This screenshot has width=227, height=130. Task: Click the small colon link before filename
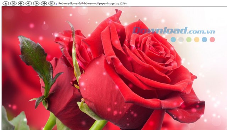tap(56, 4)
